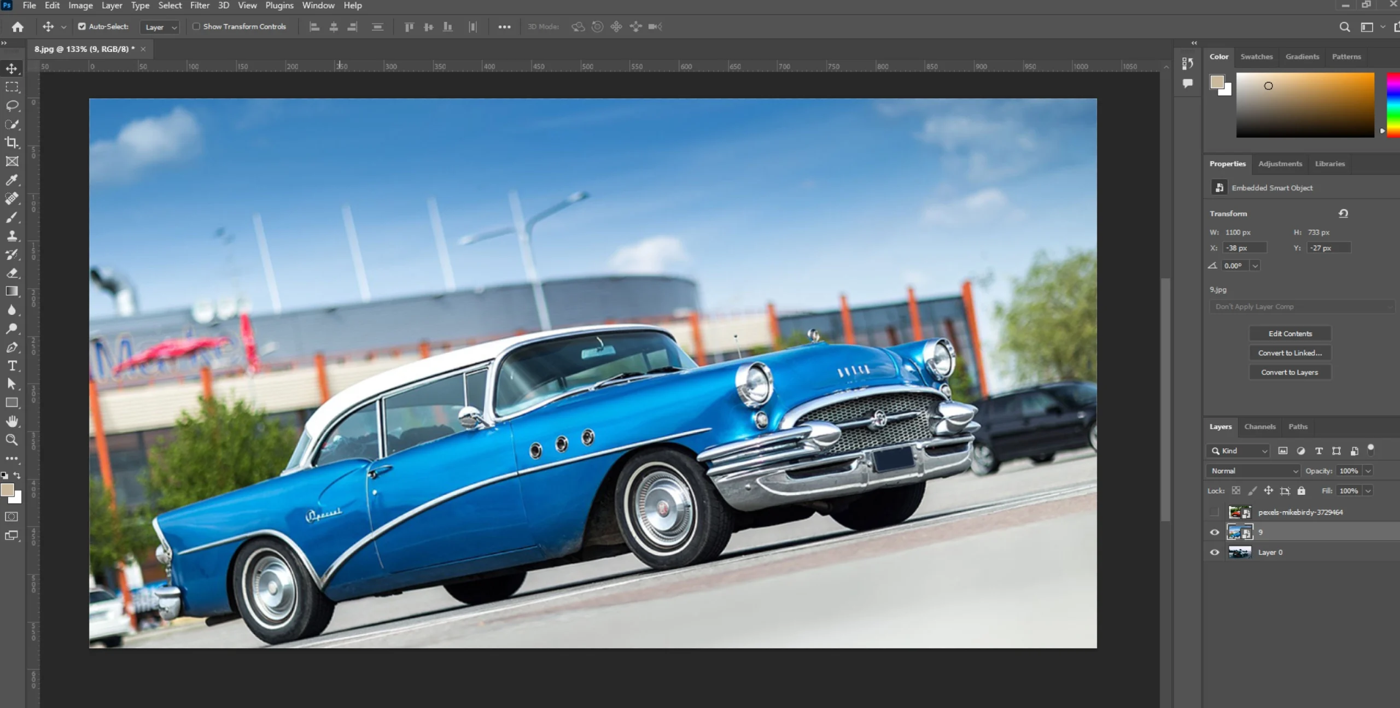The width and height of the screenshot is (1400, 708).
Task: Activate the Hand tool
Action: click(11, 422)
